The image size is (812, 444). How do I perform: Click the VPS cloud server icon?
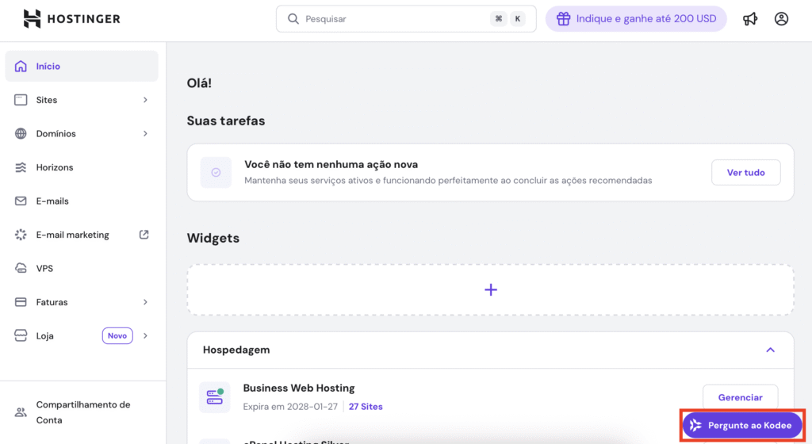pos(21,268)
